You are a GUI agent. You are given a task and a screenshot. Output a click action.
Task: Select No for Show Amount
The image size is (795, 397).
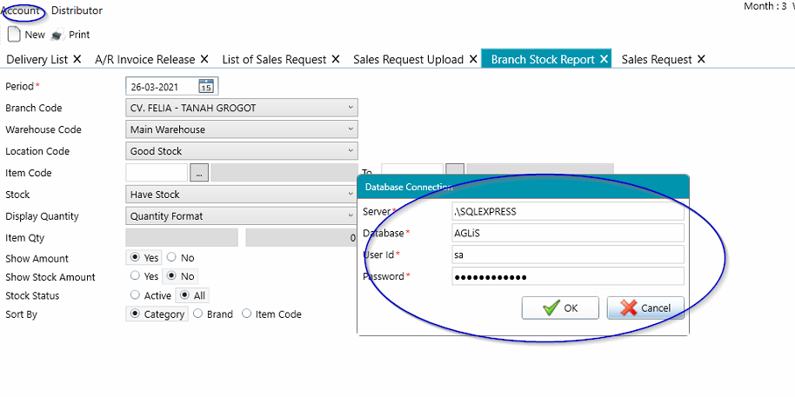(x=171, y=258)
